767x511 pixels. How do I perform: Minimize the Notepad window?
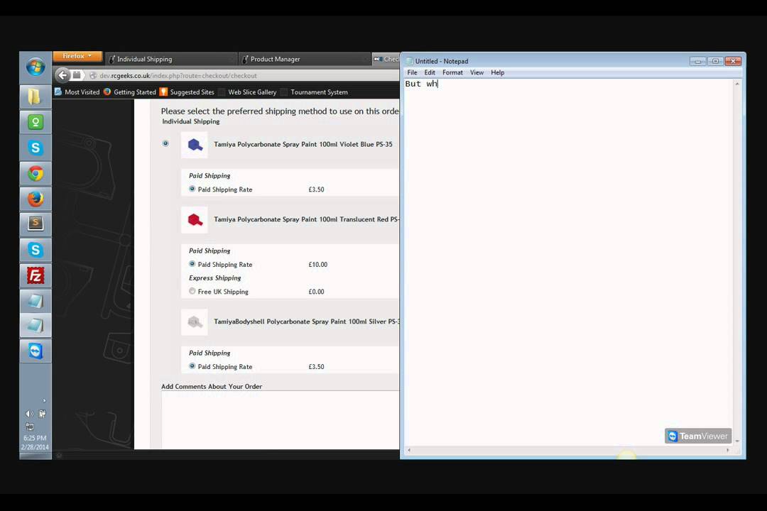pyautogui.click(x=697, y=61)
